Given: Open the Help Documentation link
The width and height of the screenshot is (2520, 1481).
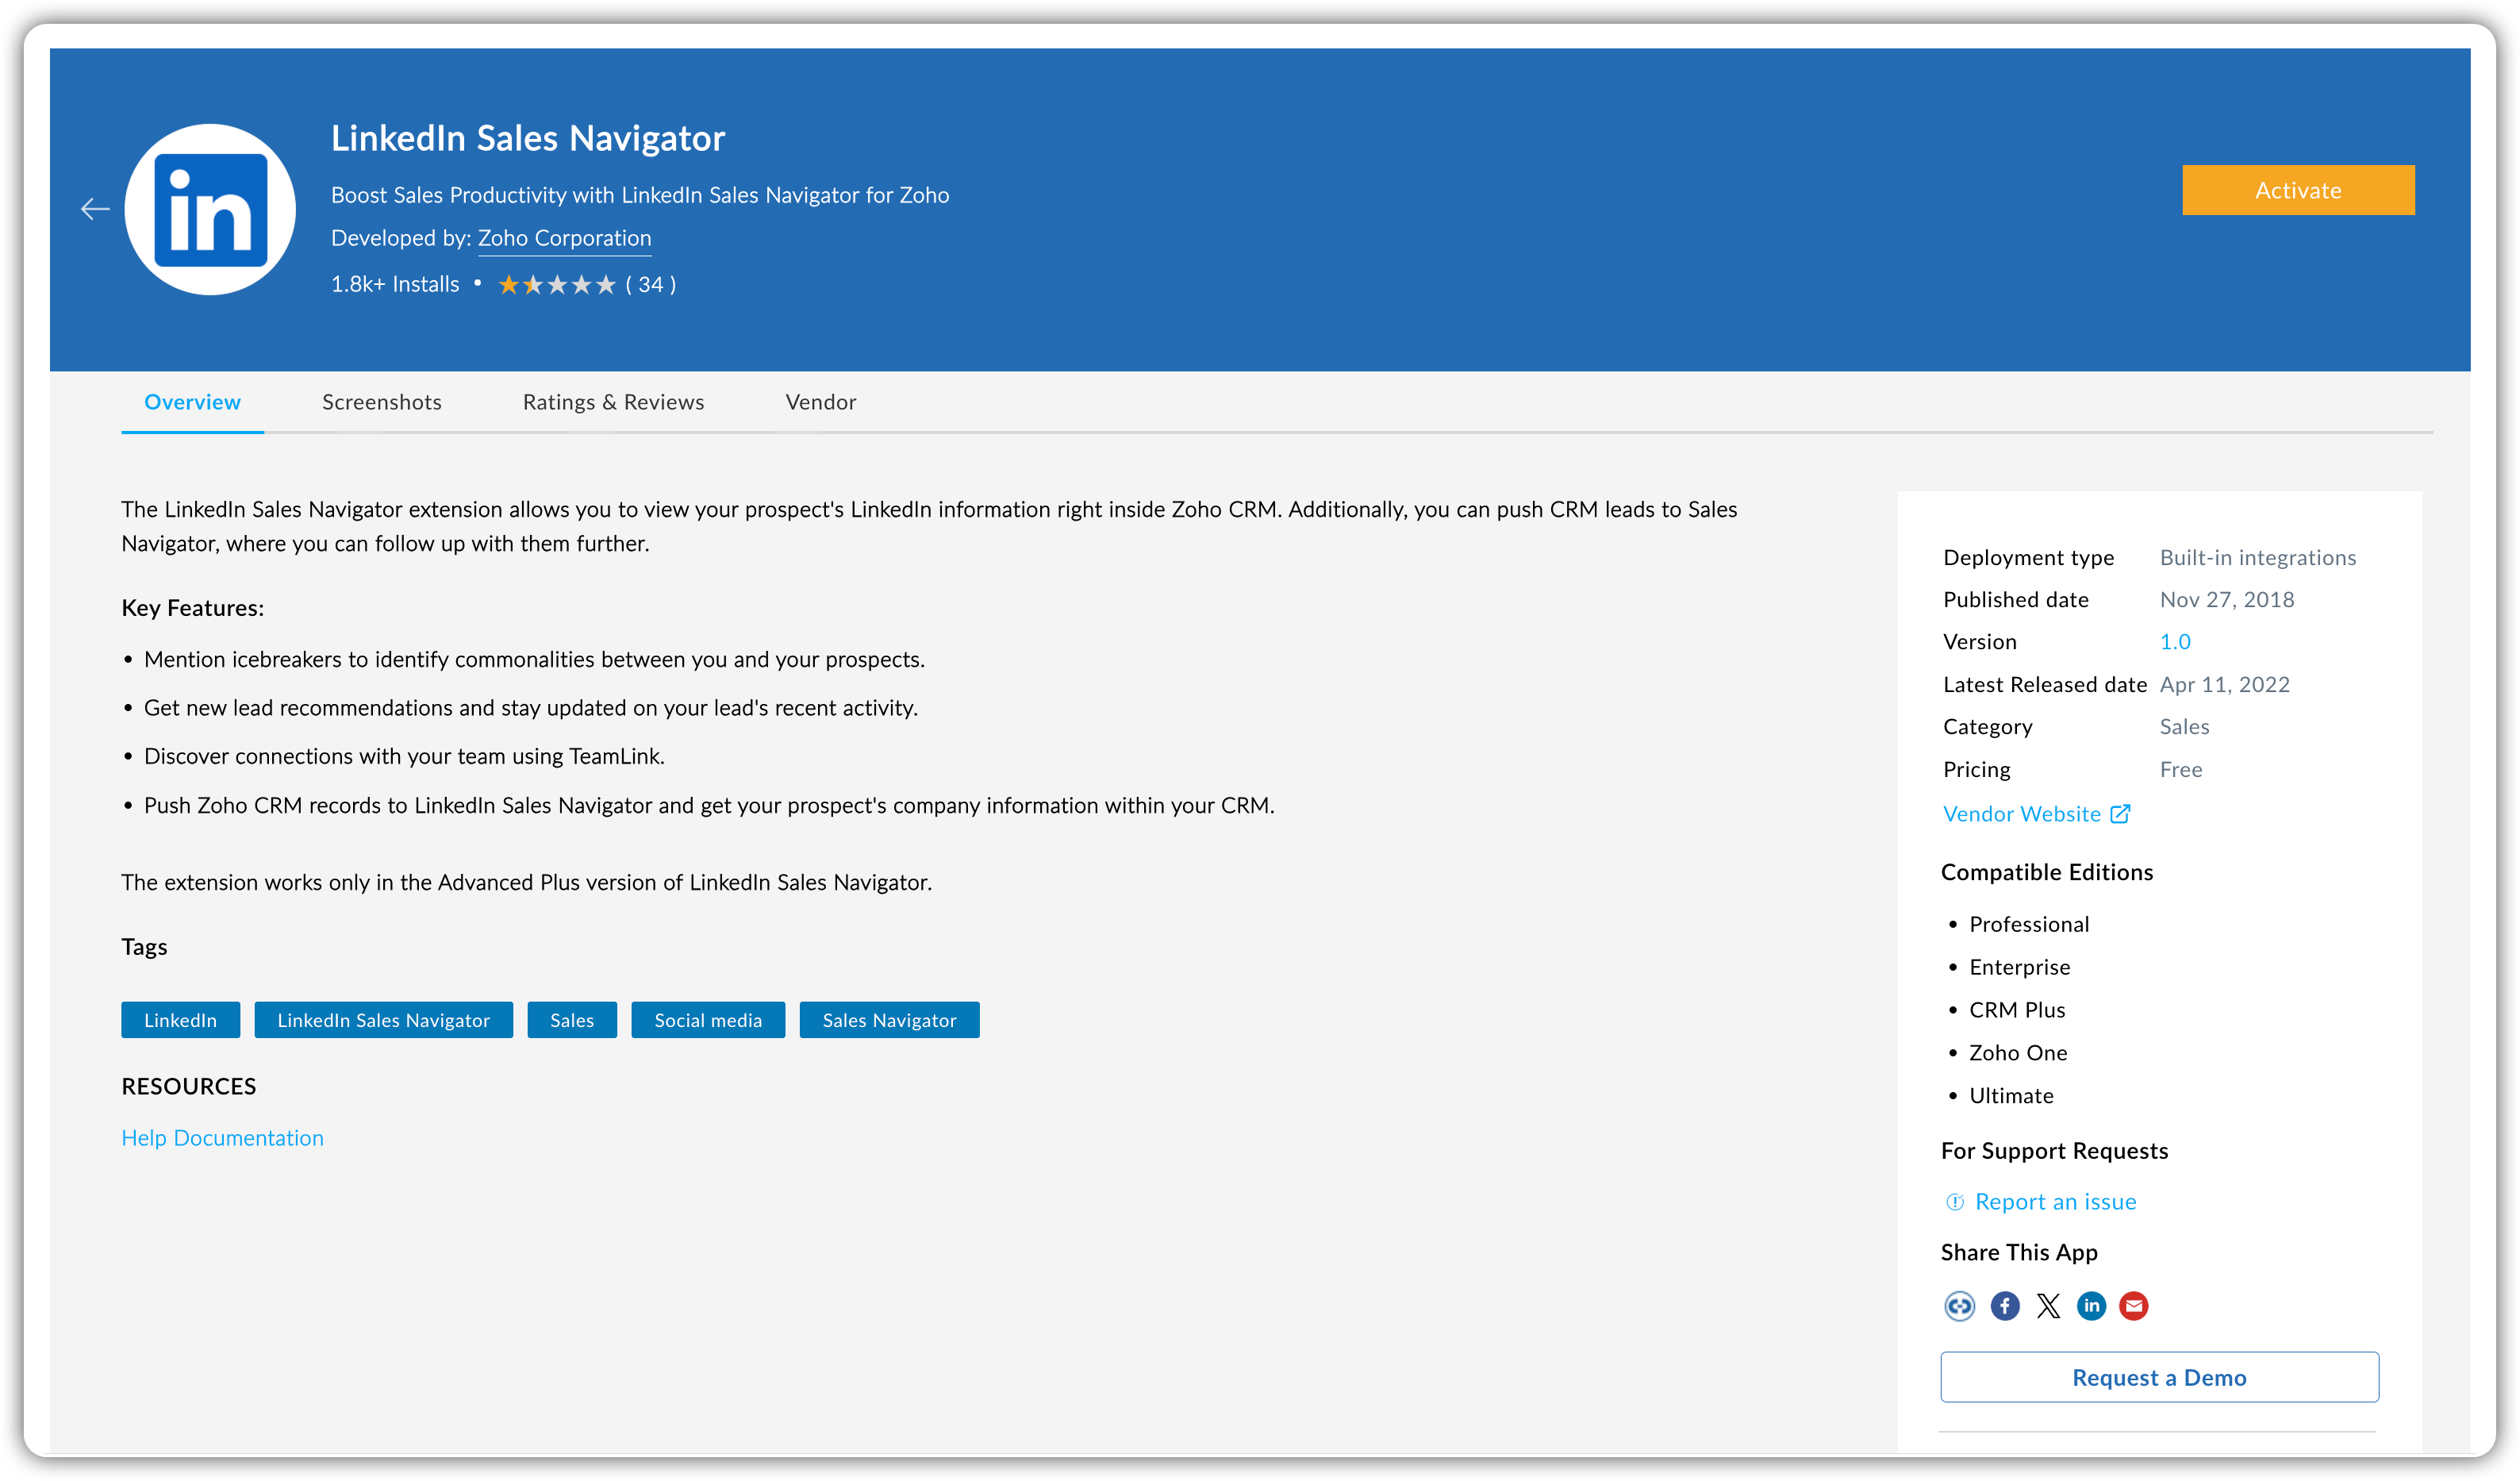Looking at the screenshot, I should coord(222,1138).
